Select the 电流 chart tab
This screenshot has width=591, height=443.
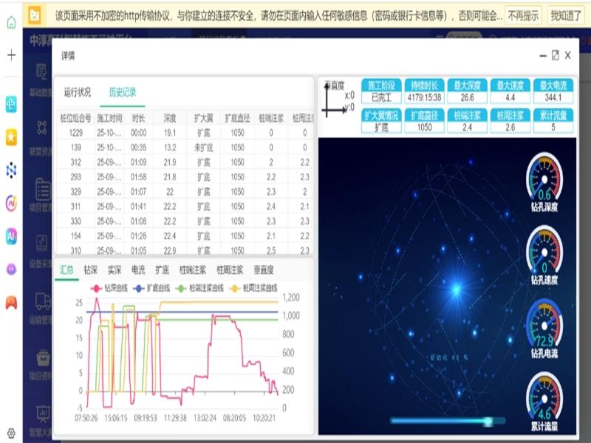point(138,270)
